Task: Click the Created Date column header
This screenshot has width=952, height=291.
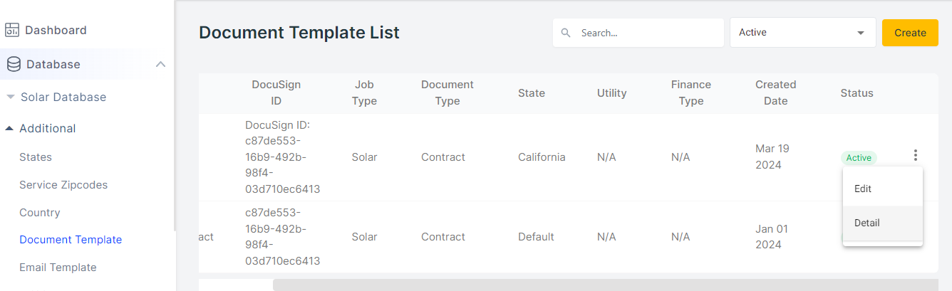Action: point(775,92)
